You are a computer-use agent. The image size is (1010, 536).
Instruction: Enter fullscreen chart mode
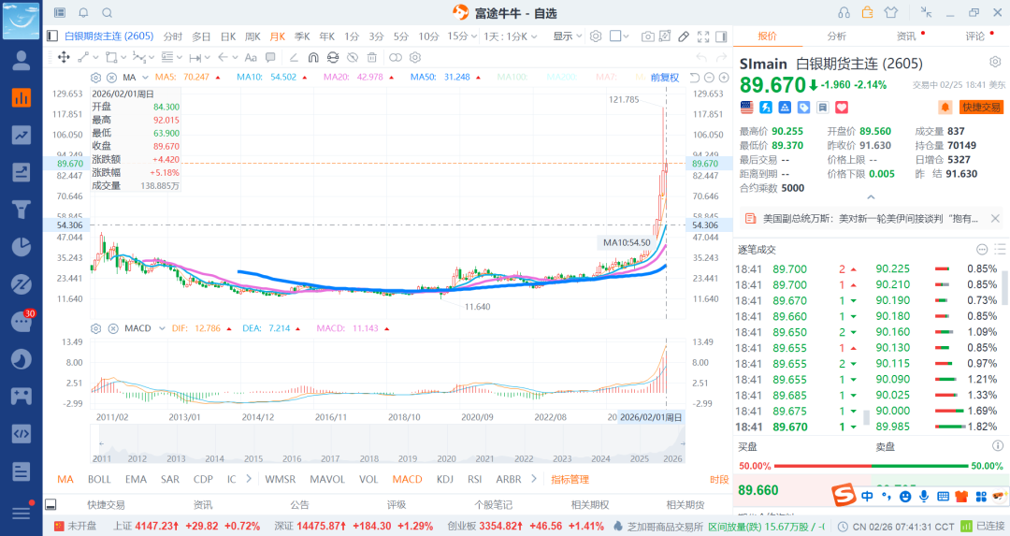[703, 36]
